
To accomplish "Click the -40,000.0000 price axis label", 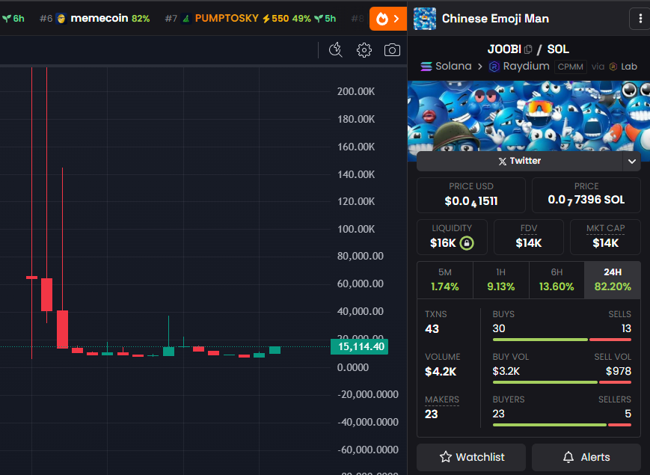I will [368, 423].
